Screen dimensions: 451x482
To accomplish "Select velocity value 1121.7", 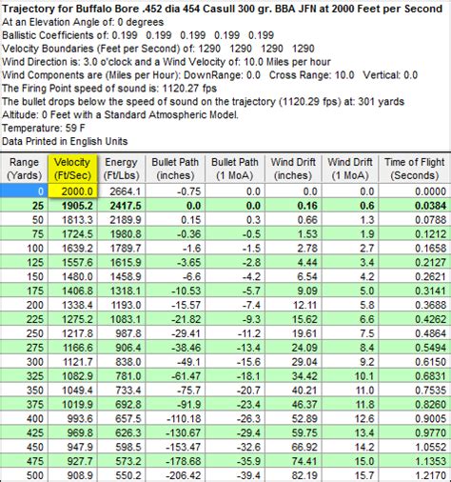I will (x=72, y=362).
